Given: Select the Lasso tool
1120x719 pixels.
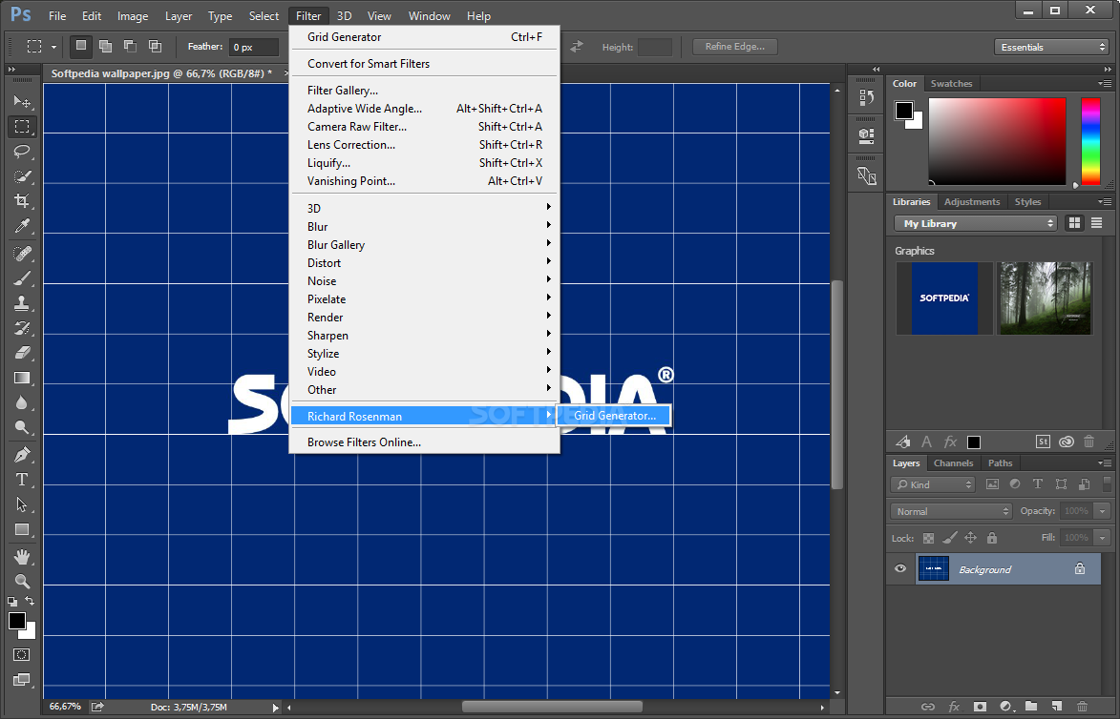Looking at the screenshot, I should pos(22,152).
